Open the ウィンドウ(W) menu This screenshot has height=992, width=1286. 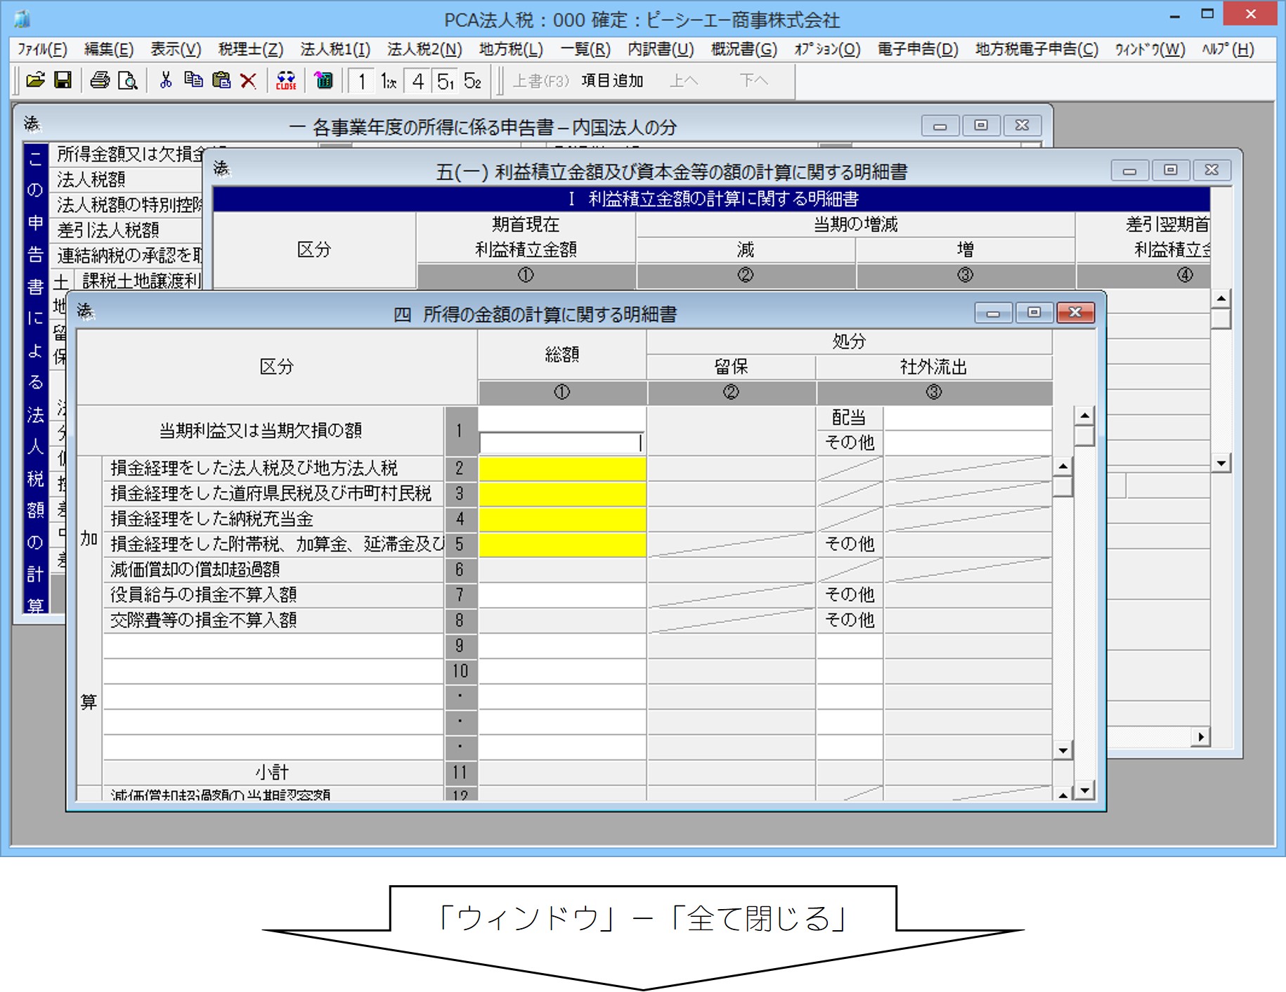1150,49
